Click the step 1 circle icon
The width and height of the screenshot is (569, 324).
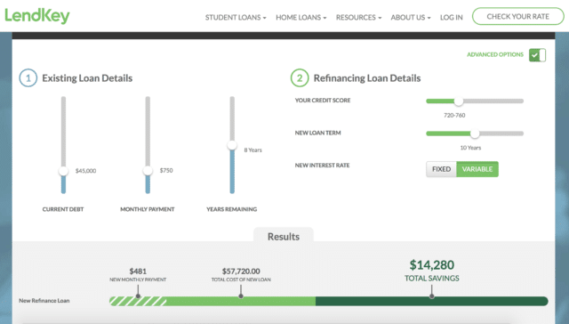tap(28, 78)
